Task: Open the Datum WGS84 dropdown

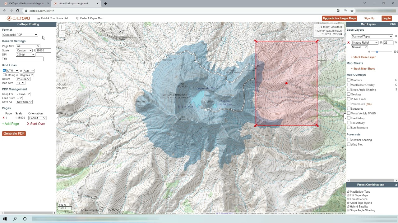Action: coord(23,79)
